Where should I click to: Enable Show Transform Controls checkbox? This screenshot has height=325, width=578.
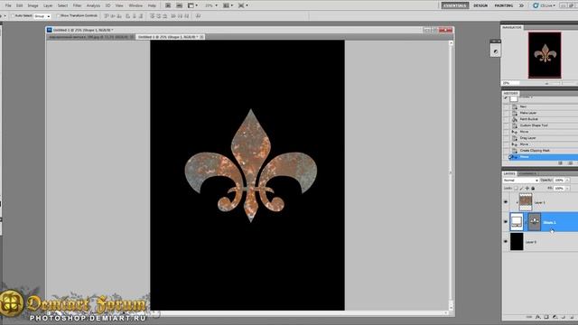click(x=58, y=16)
